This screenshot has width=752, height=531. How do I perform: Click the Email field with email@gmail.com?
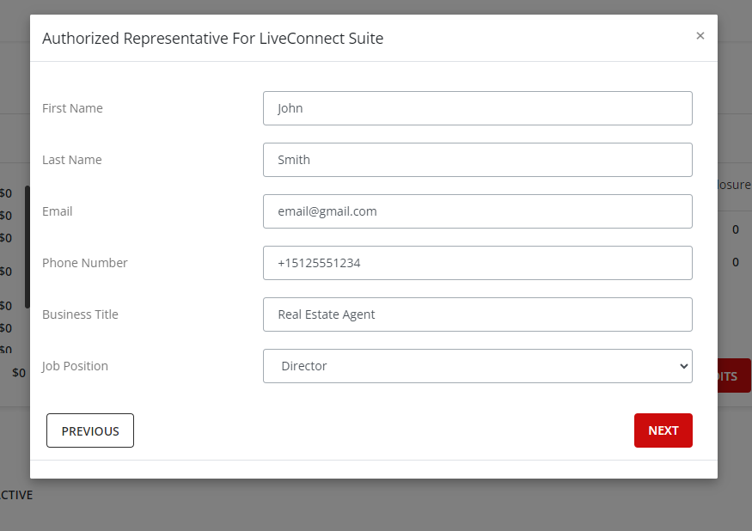pyautogui.click(x=477, y=211)
